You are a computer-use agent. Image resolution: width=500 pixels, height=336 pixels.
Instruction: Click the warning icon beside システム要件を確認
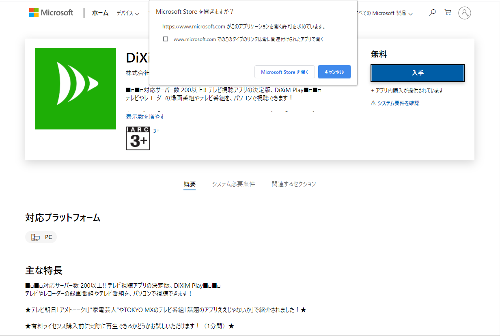click(x=373, y=103)
